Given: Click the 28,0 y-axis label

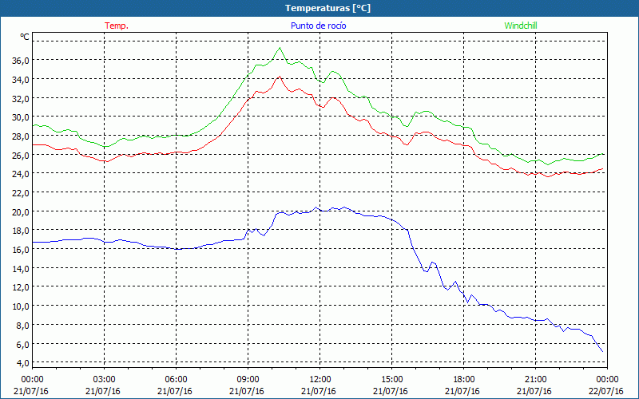Looking at the screenshot, I should coord(21,136).
